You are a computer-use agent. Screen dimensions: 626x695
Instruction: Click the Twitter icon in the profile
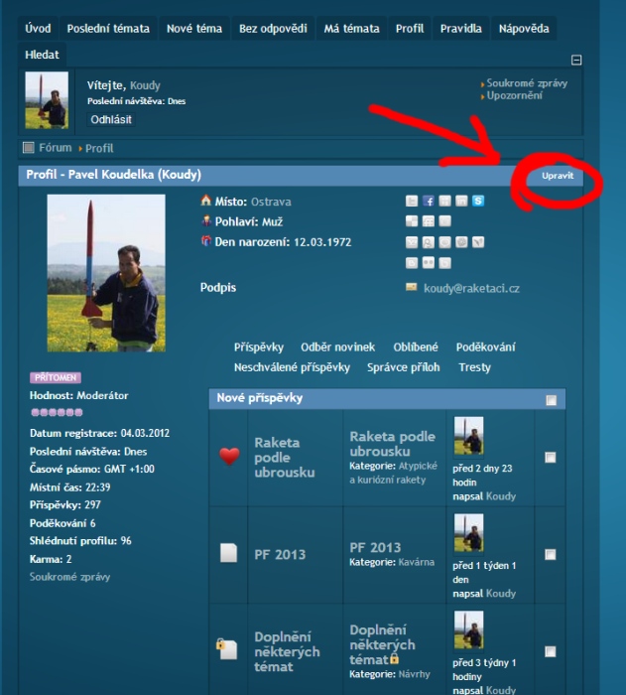412,202
